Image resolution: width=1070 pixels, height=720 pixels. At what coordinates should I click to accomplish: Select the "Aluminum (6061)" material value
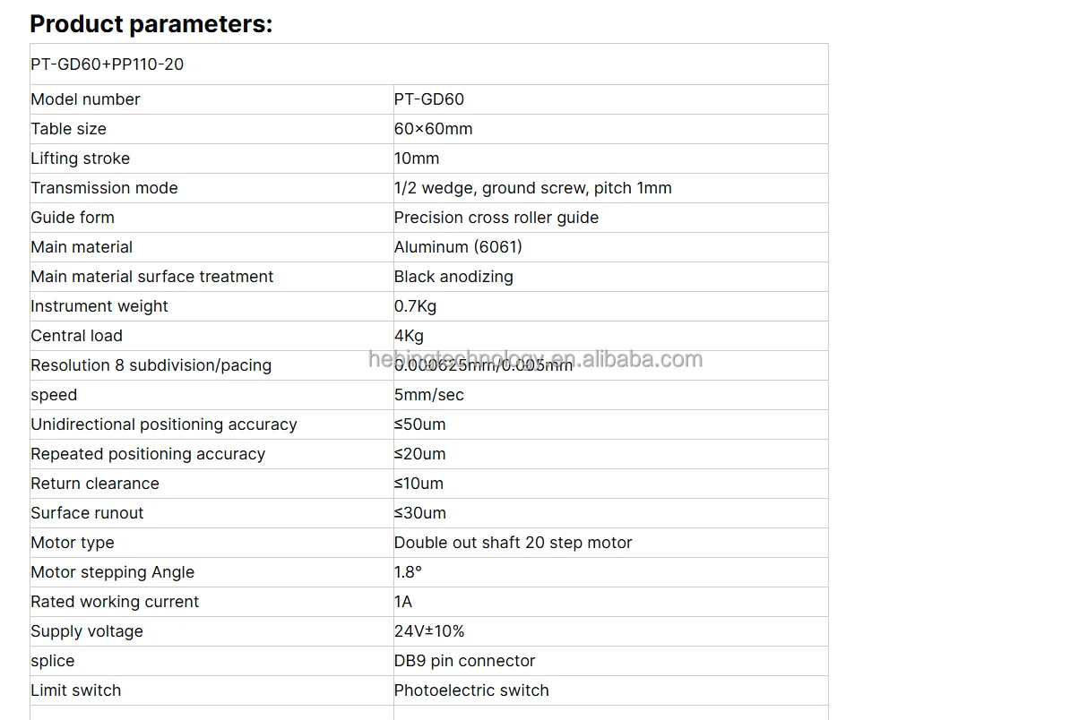point(458,247)
